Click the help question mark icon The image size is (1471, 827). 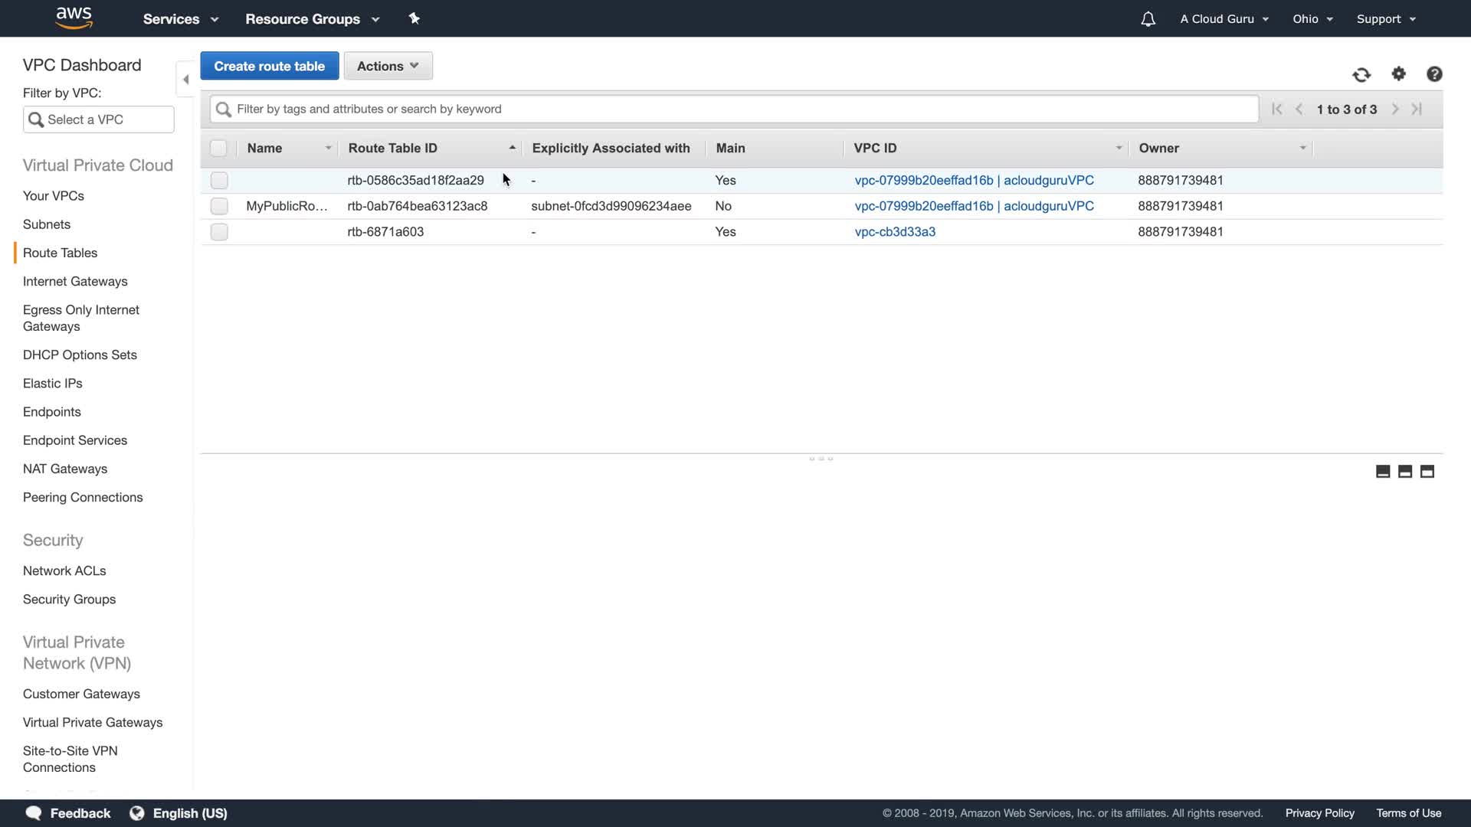pos(1434,74)
